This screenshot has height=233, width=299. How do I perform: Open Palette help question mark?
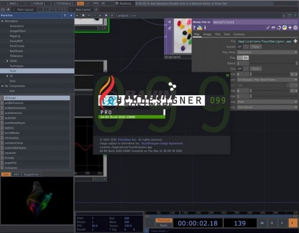click(x=65, y=16)
